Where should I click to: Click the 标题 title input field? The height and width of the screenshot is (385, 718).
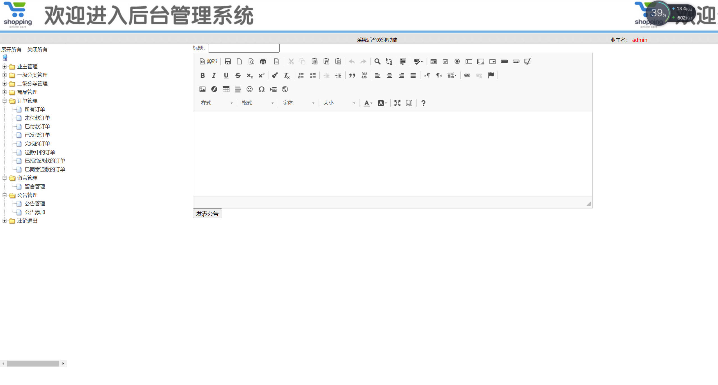click(243, 48)
